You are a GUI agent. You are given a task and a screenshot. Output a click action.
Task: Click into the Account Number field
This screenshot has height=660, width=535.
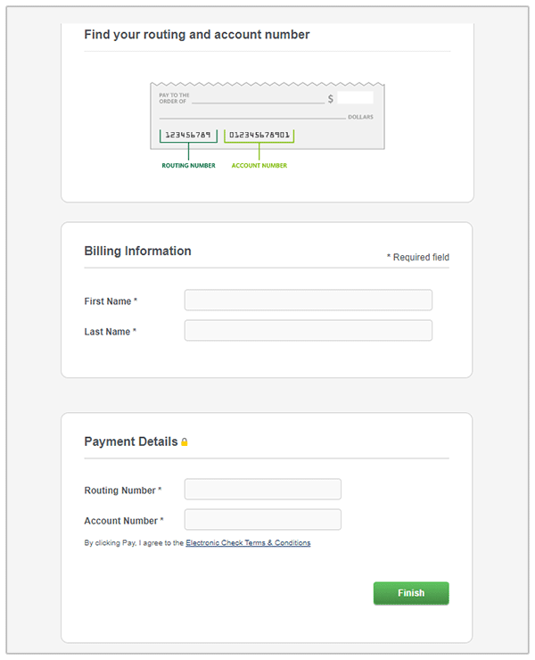click(x=262, y=520)
